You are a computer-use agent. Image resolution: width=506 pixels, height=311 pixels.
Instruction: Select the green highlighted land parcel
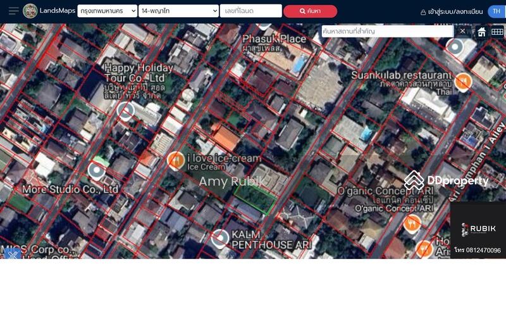tap(255, 199)
